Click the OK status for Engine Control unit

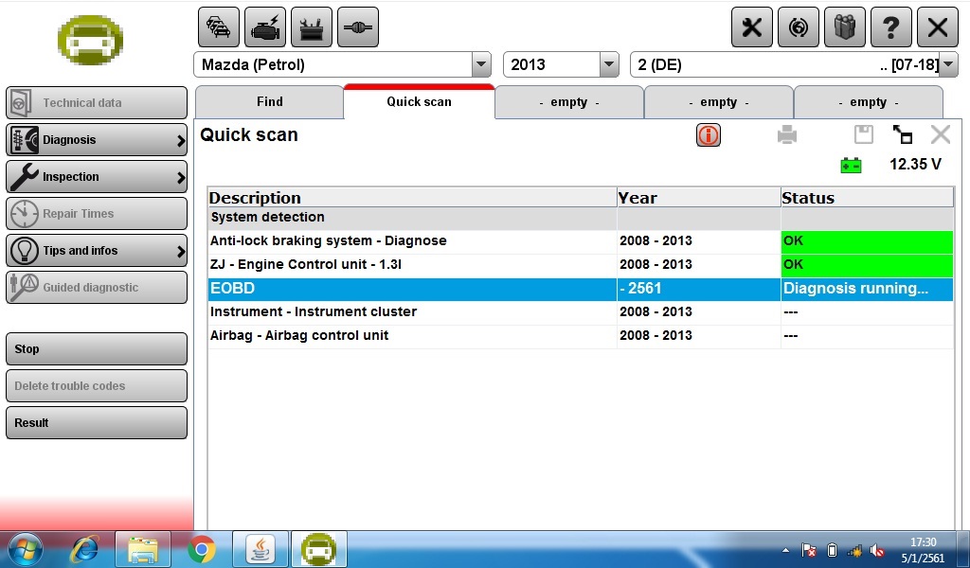[x=868, y=265]
